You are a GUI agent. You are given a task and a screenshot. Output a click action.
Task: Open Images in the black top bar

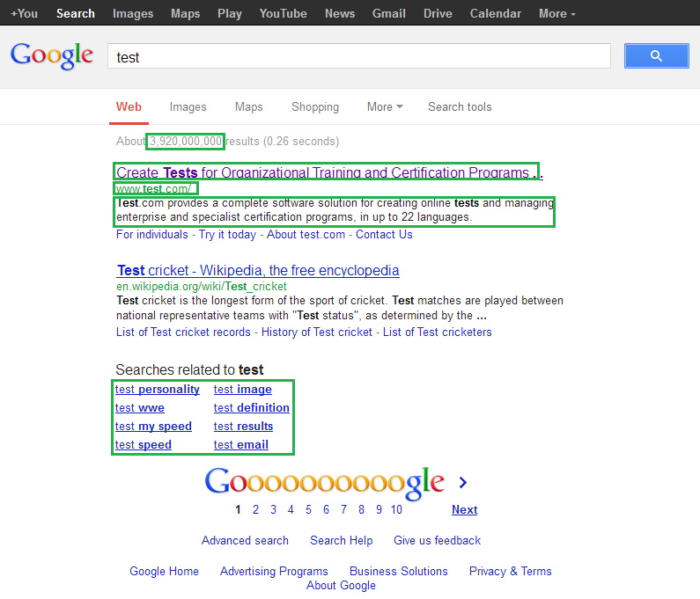(x=133, y=14)
